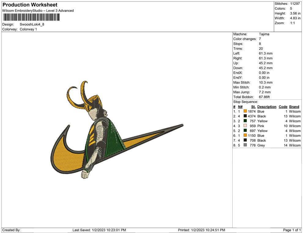
Task: Click the Description column header
Action: [x=267, y=107]
